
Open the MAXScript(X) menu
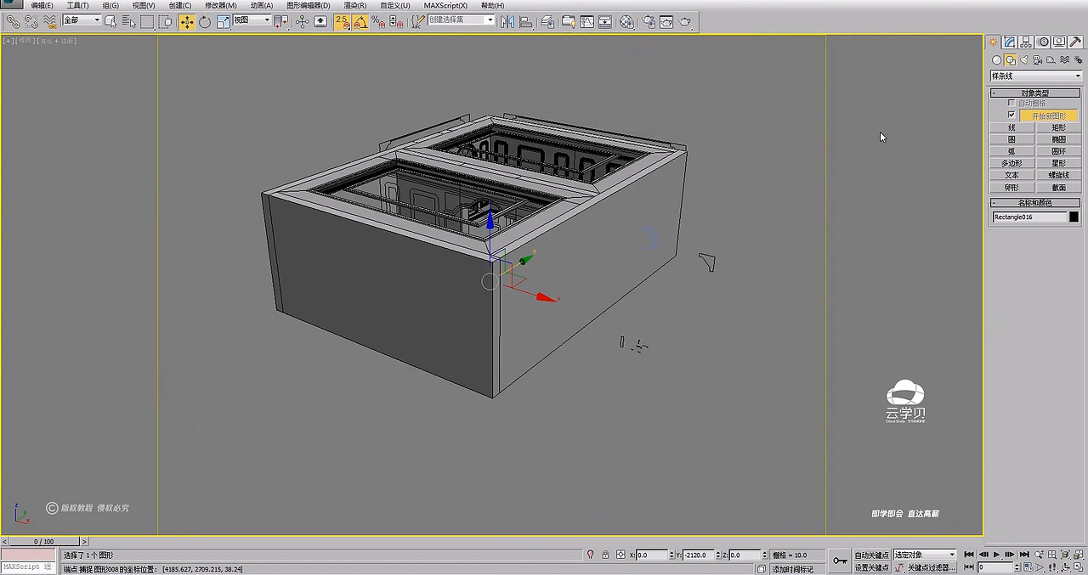[445, 5]
